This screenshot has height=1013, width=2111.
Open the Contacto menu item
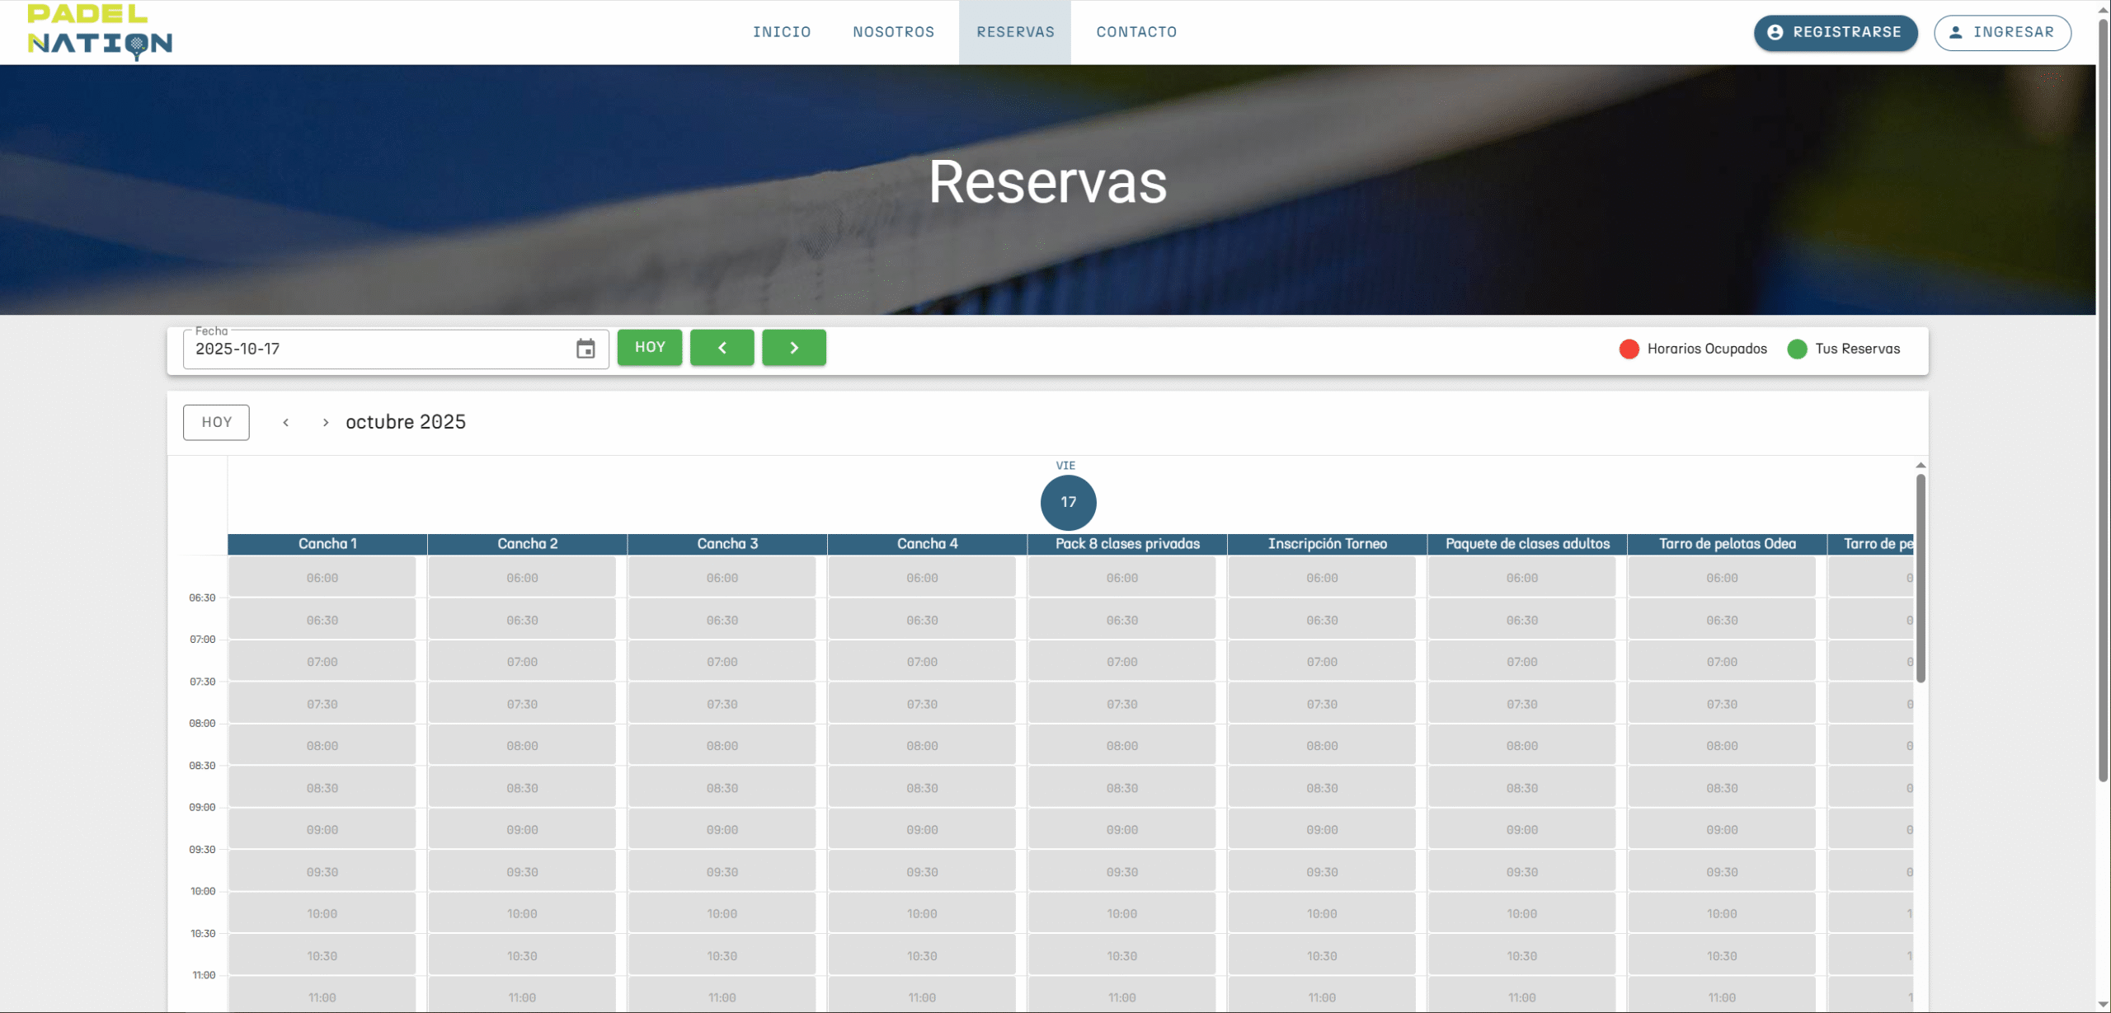[1136, 32]
